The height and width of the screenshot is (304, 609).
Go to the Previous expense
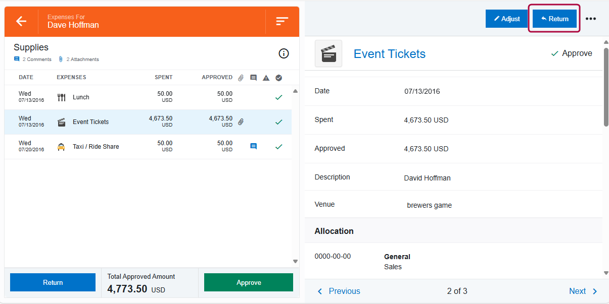[339, 291]
